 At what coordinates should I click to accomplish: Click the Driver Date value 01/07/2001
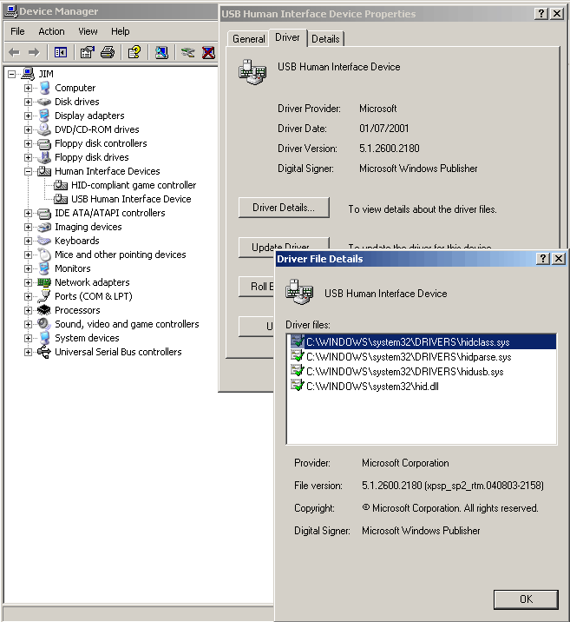click(383, 129)
